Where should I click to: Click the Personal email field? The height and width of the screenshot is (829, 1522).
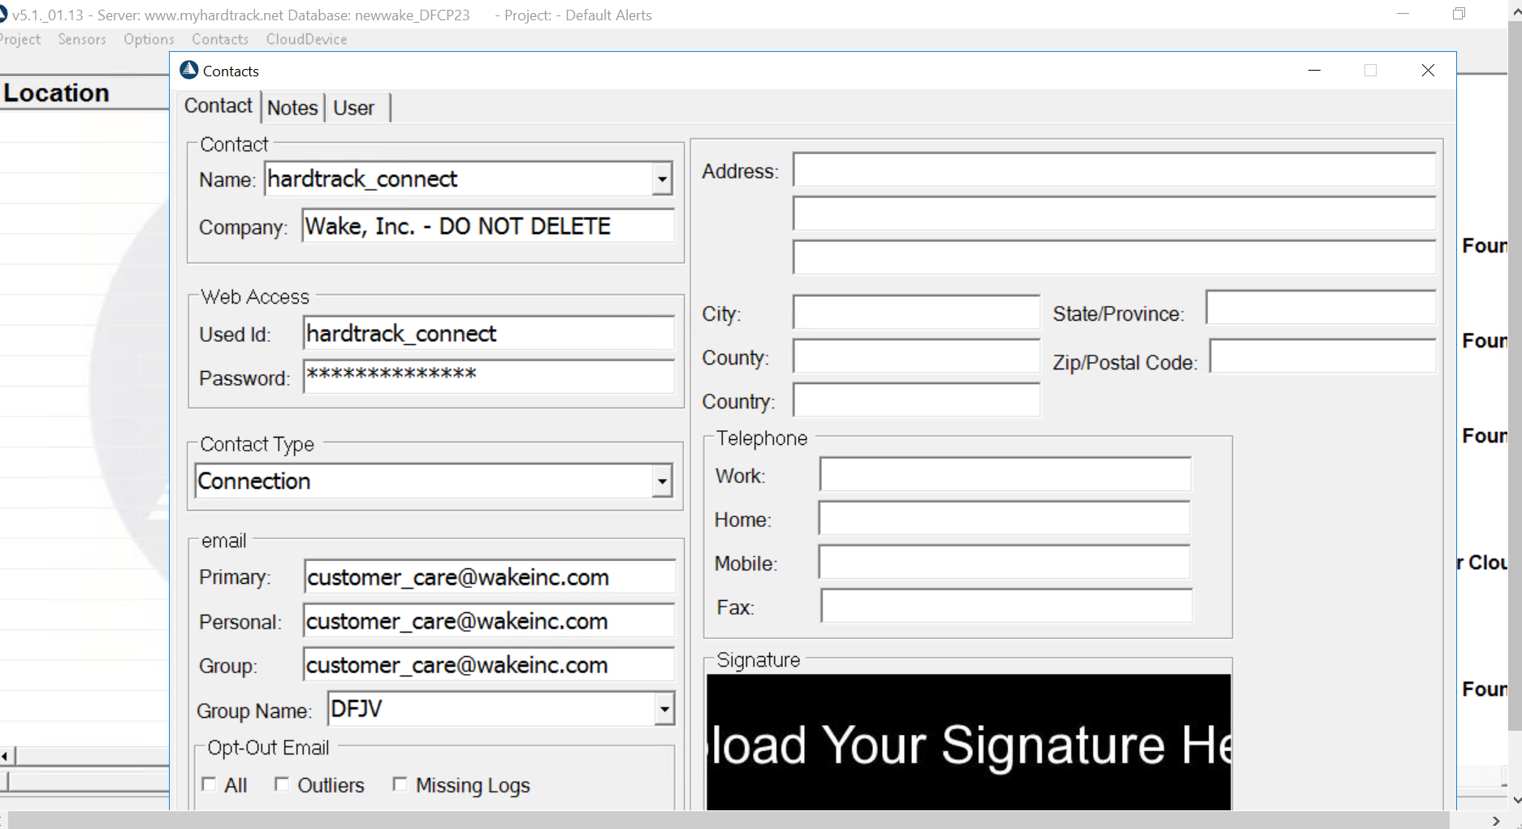coord(489,621)
